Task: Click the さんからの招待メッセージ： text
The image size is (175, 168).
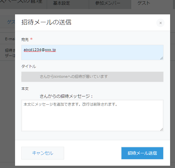Action: pyautogui.click(x=66, y=96)
